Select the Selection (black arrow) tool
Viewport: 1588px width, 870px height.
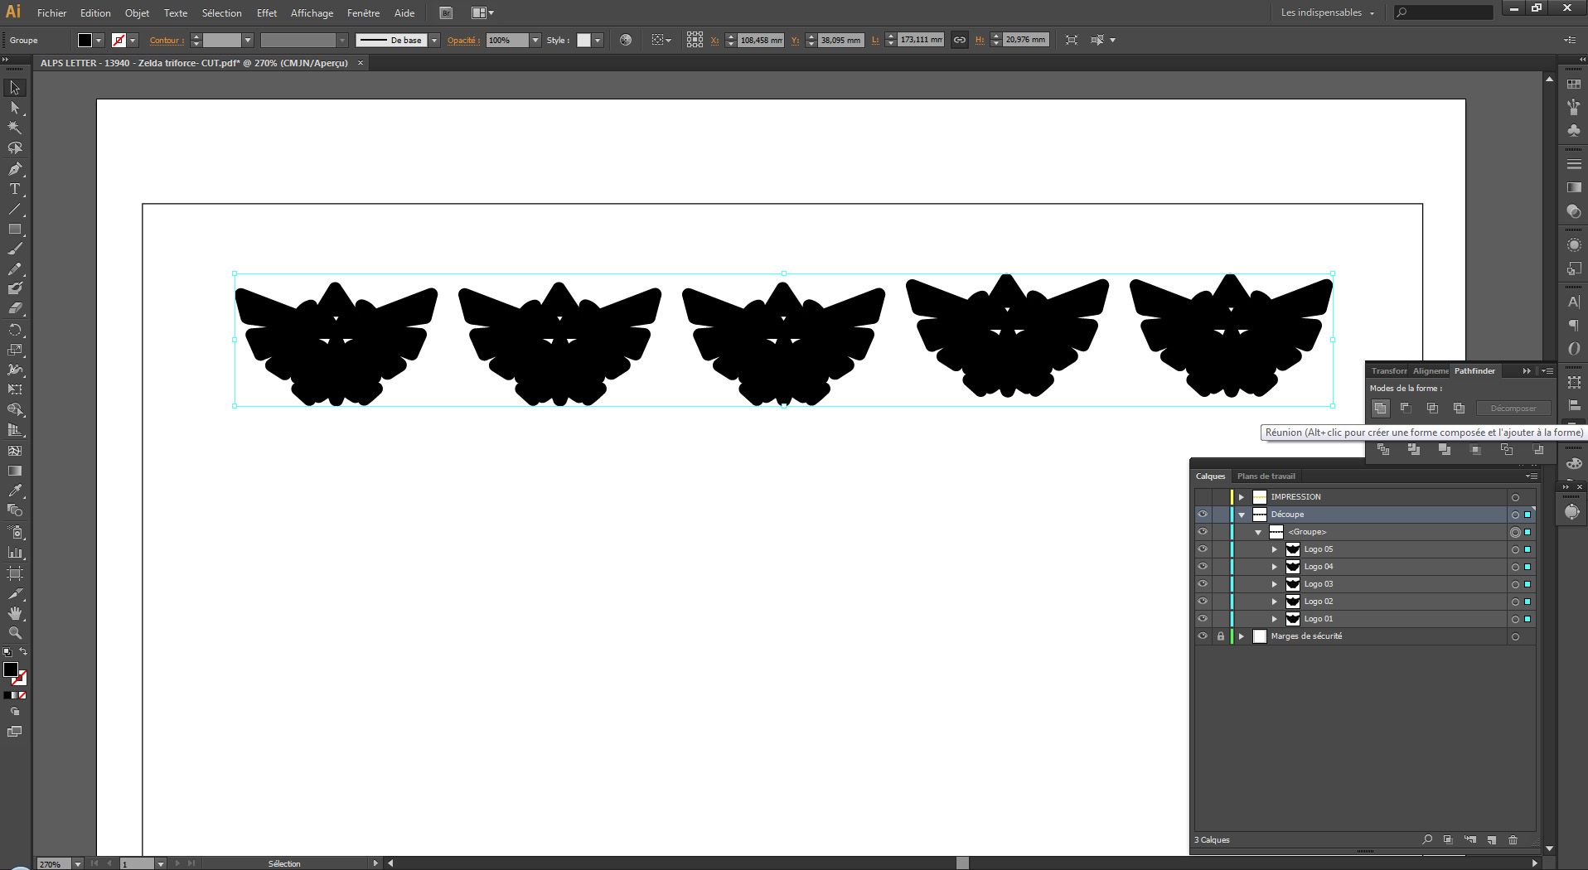[x=15, y=88]
